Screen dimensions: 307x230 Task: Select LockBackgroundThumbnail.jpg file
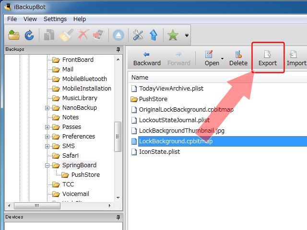click(182, 131)
